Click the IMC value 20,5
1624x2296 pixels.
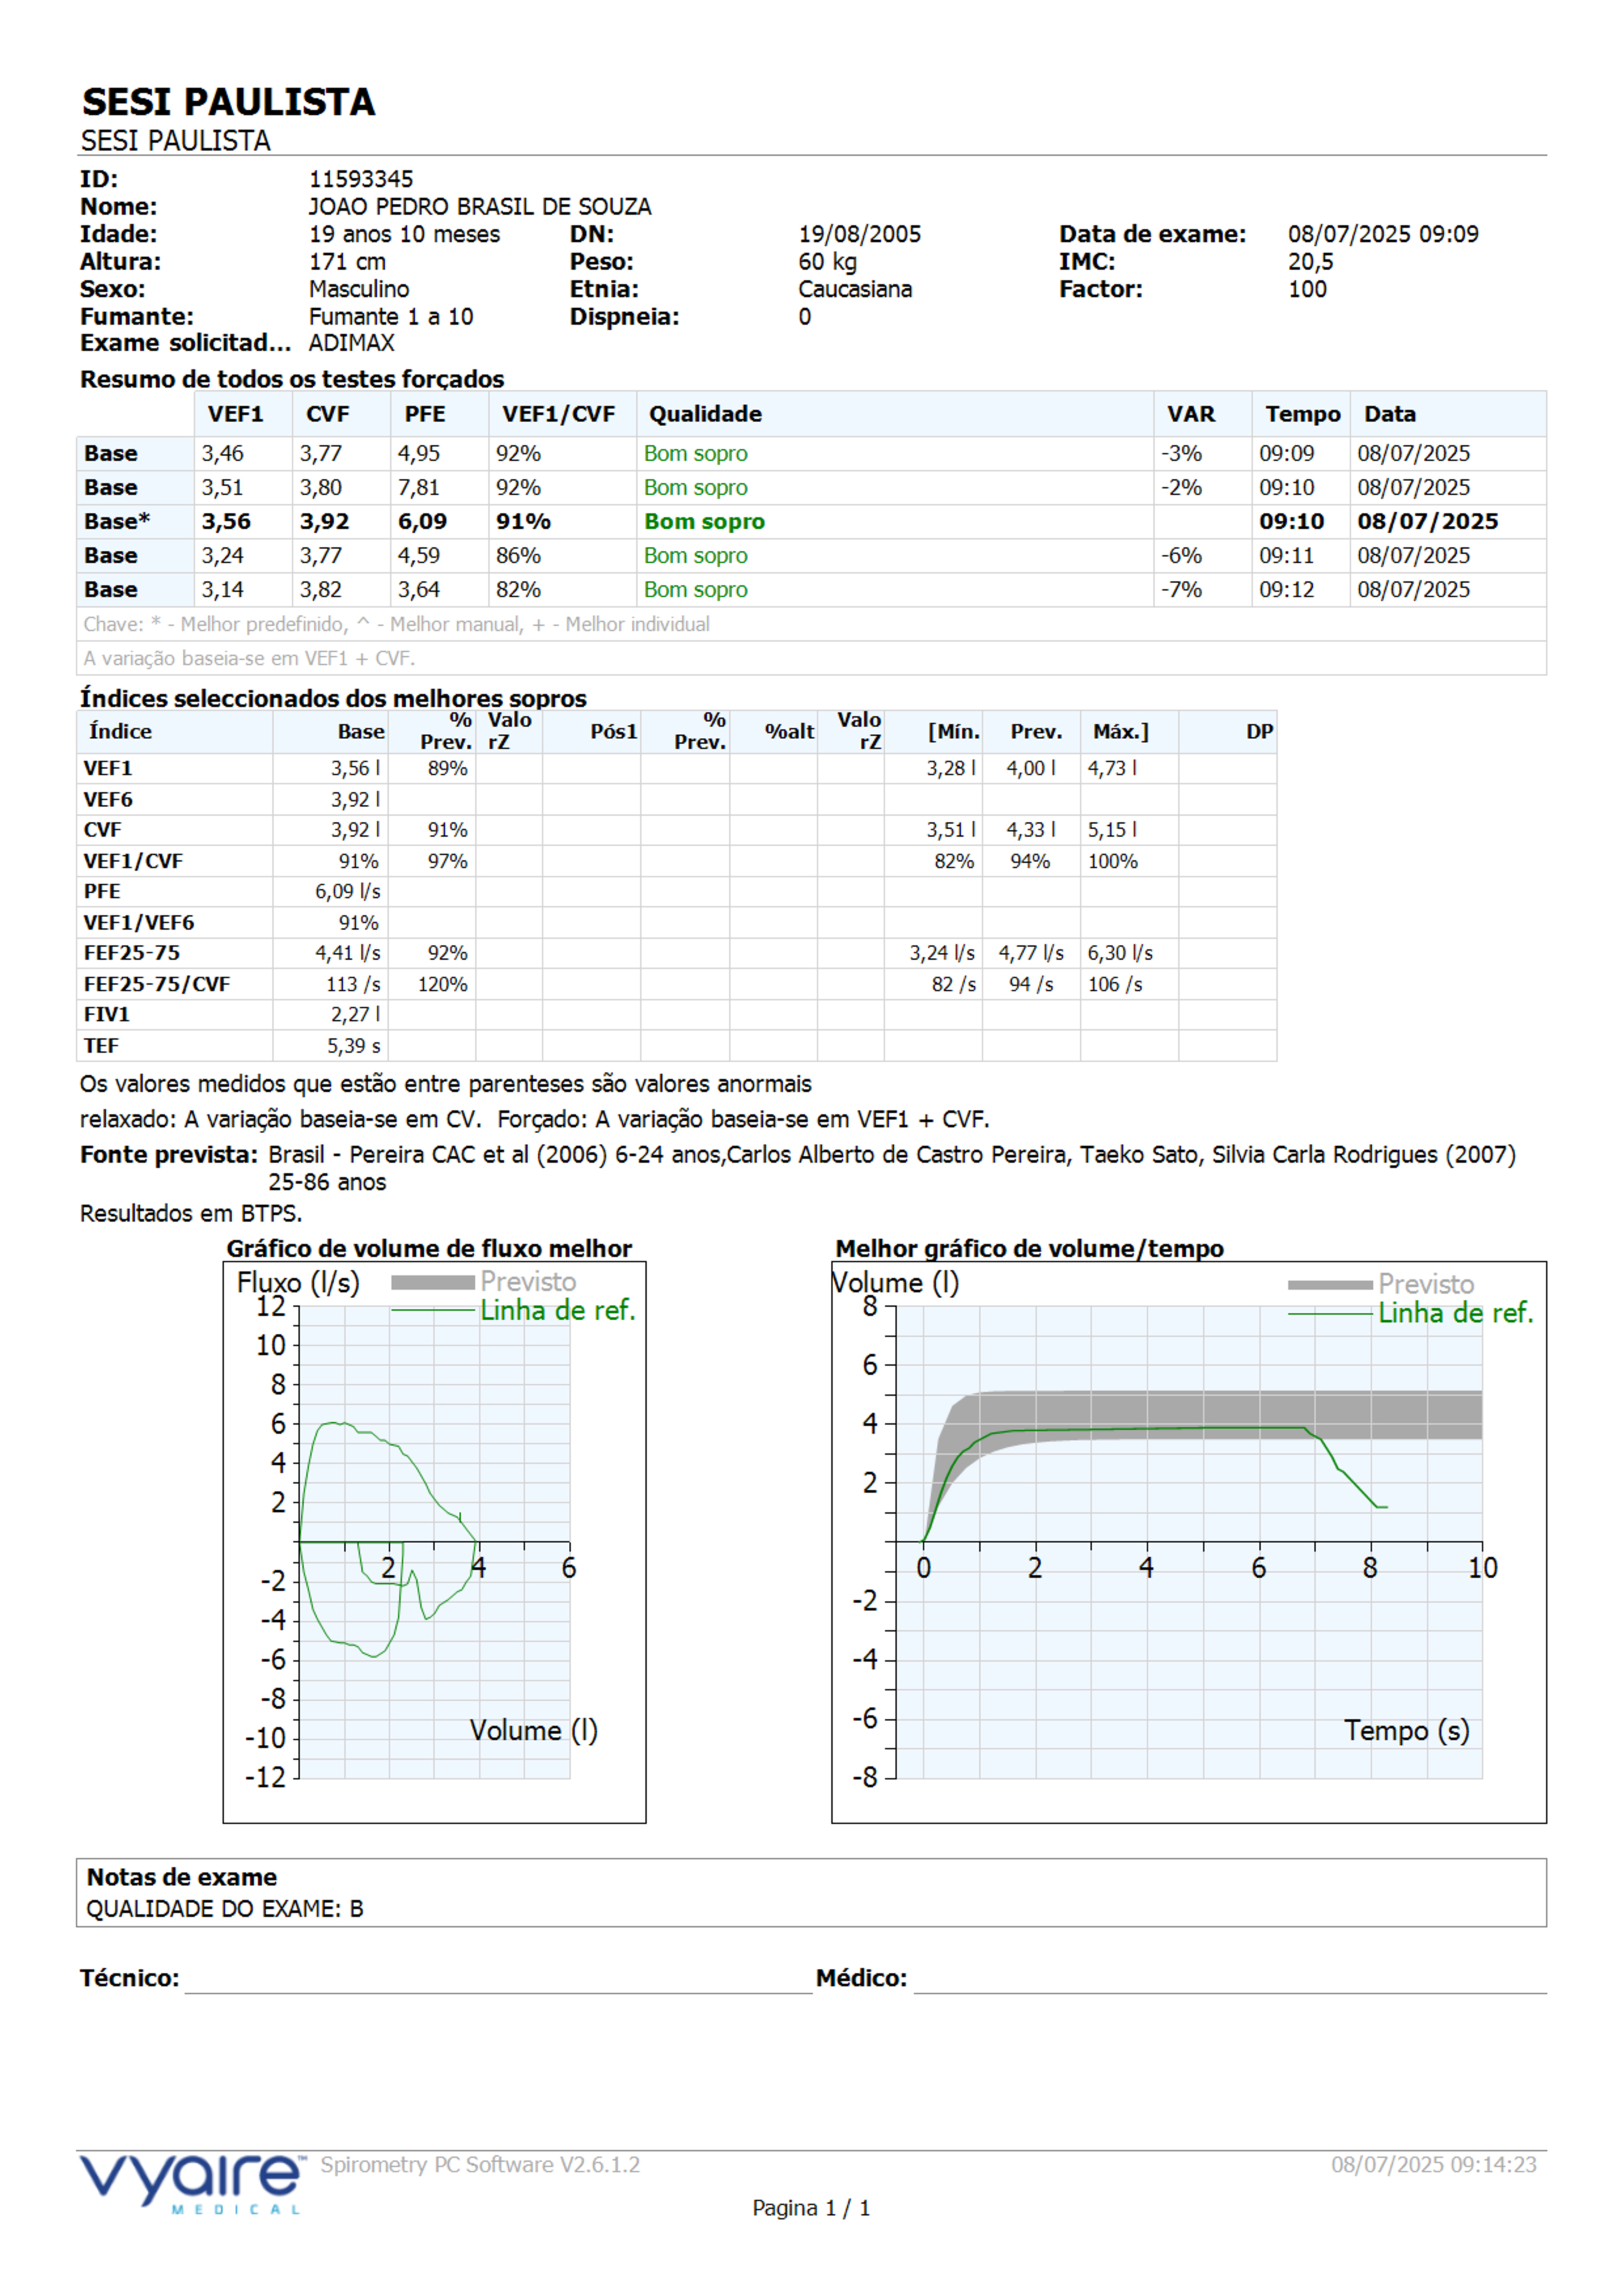click(x=1310, y=261)
